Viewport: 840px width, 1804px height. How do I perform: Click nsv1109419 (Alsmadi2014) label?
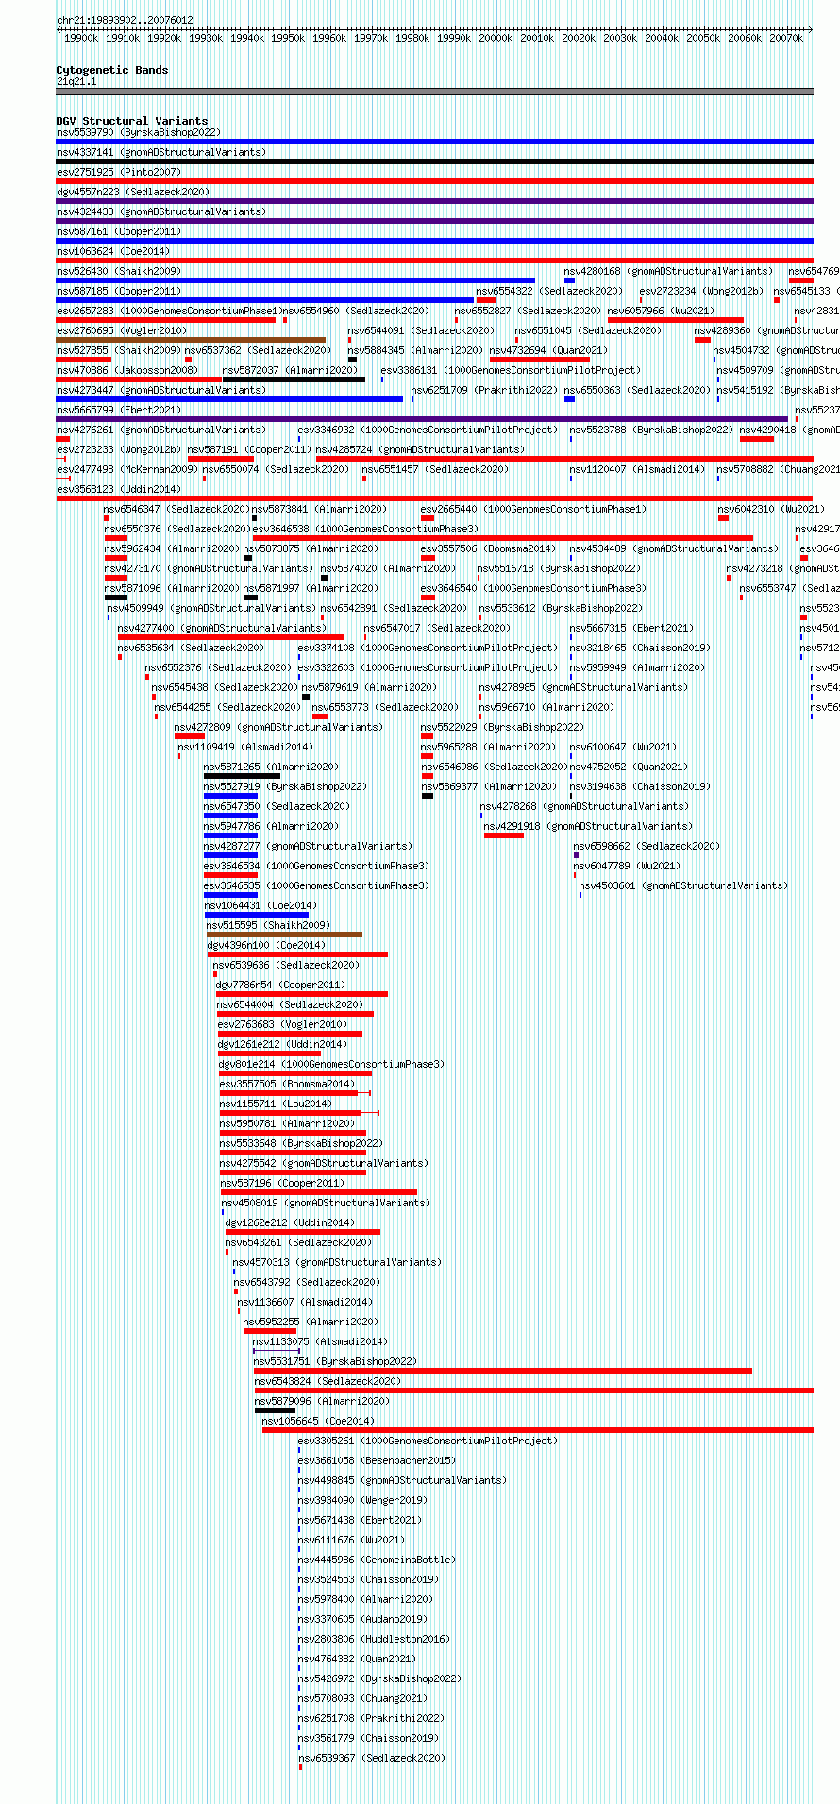click(245, 747)
